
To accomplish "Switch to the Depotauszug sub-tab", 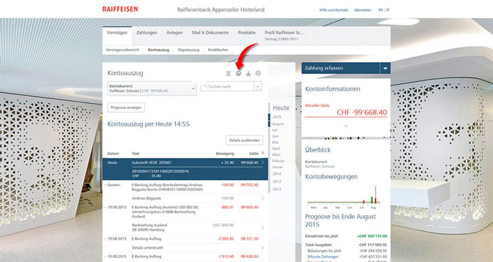I will (x=188, y=50).
